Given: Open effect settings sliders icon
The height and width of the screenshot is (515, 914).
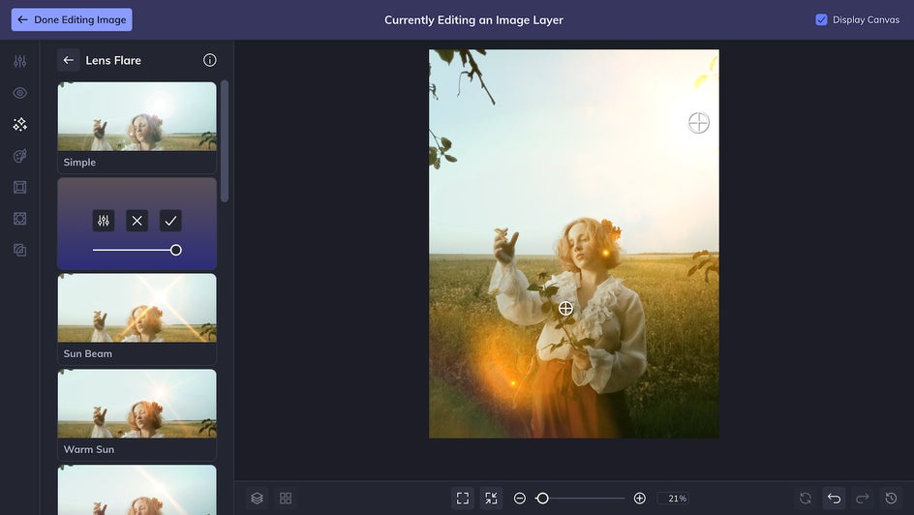Looking at the screenshot, I should click(104, 221).
